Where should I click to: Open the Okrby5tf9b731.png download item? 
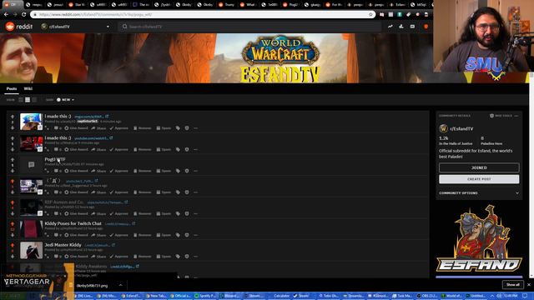pos(92,286)
